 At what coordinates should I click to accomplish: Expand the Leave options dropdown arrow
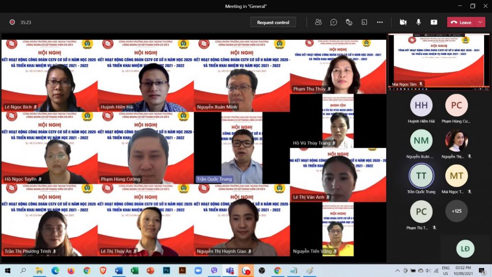pos(480,22)
